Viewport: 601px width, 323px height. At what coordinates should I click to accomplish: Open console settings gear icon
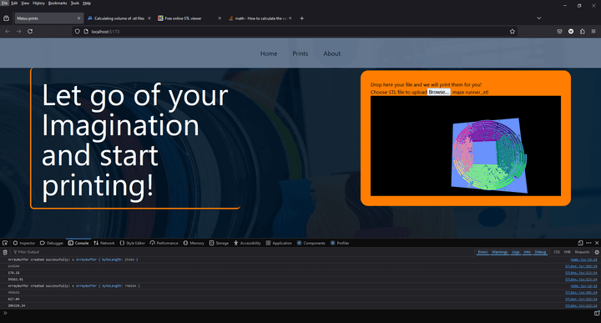[596, 252]
